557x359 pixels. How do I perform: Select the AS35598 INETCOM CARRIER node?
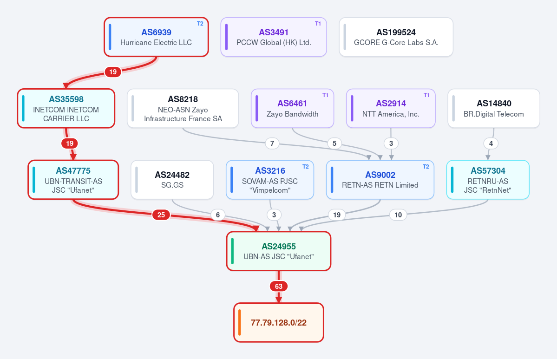66,108
